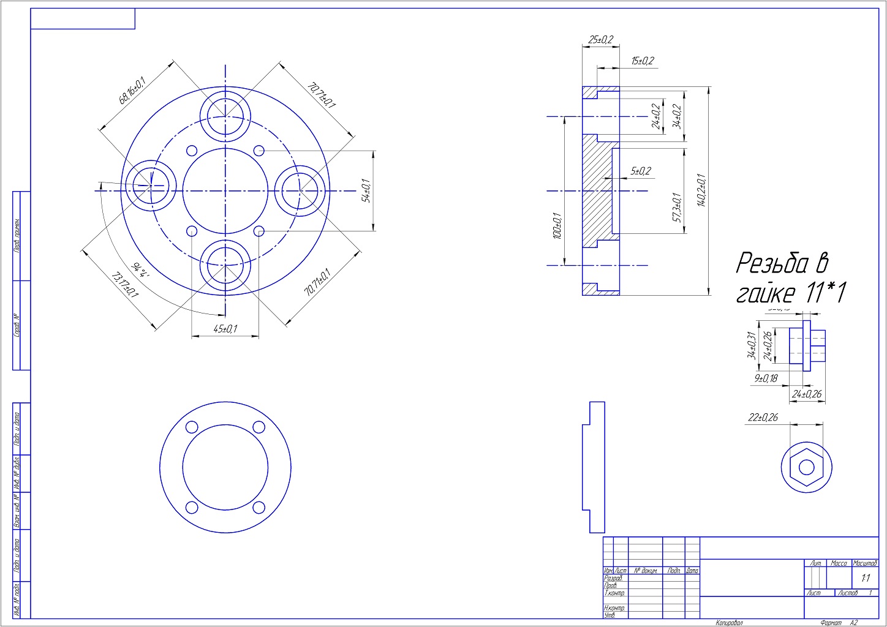The height and width of the screenshot is (627, 887).
Task: Select the 'Изм.' column header
Action: point(608,571)
